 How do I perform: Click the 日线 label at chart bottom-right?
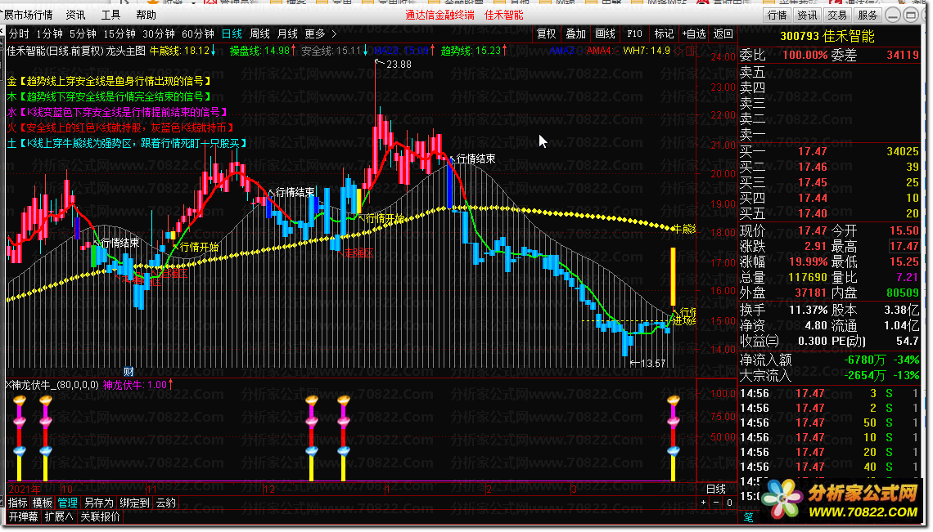[x=716, y=490]
